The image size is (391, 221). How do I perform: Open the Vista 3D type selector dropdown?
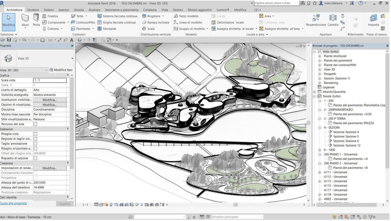pyautogui.click(x=72, y=59)
